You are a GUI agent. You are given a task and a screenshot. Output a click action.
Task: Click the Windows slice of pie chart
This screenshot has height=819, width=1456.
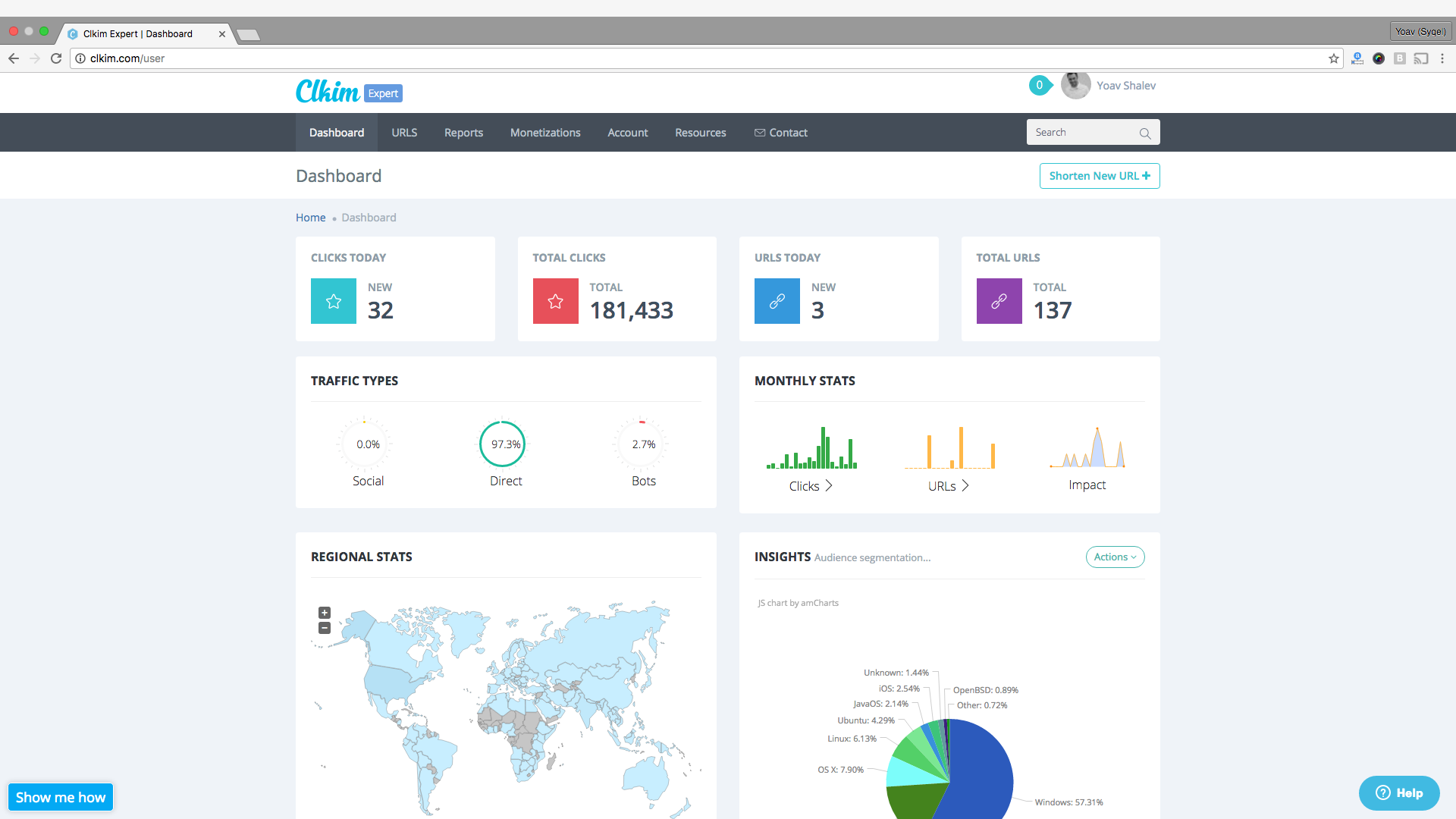982,773
